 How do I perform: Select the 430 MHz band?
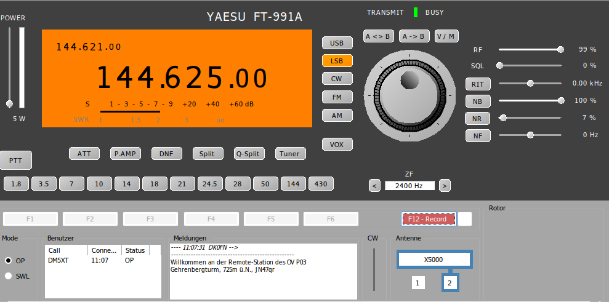point(321,184)
